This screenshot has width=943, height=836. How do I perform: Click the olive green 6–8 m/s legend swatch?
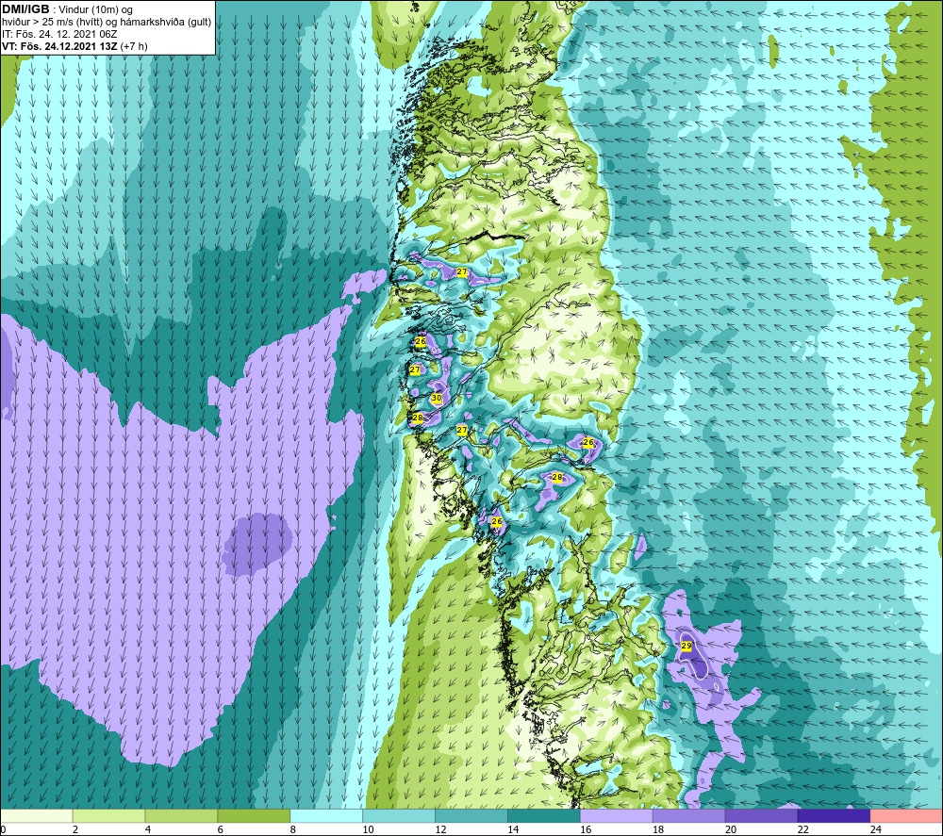click(254, 816)
